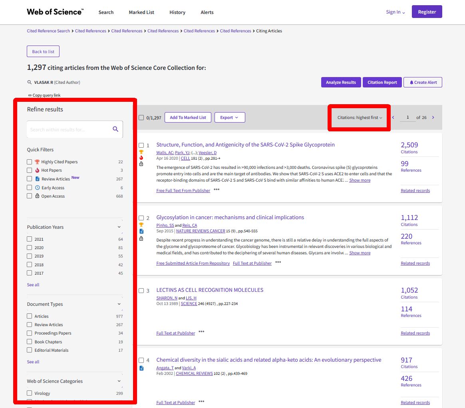Show more of result 1 abstract
465x408 pixels.
pyautogui.click(x=360, y=180)
